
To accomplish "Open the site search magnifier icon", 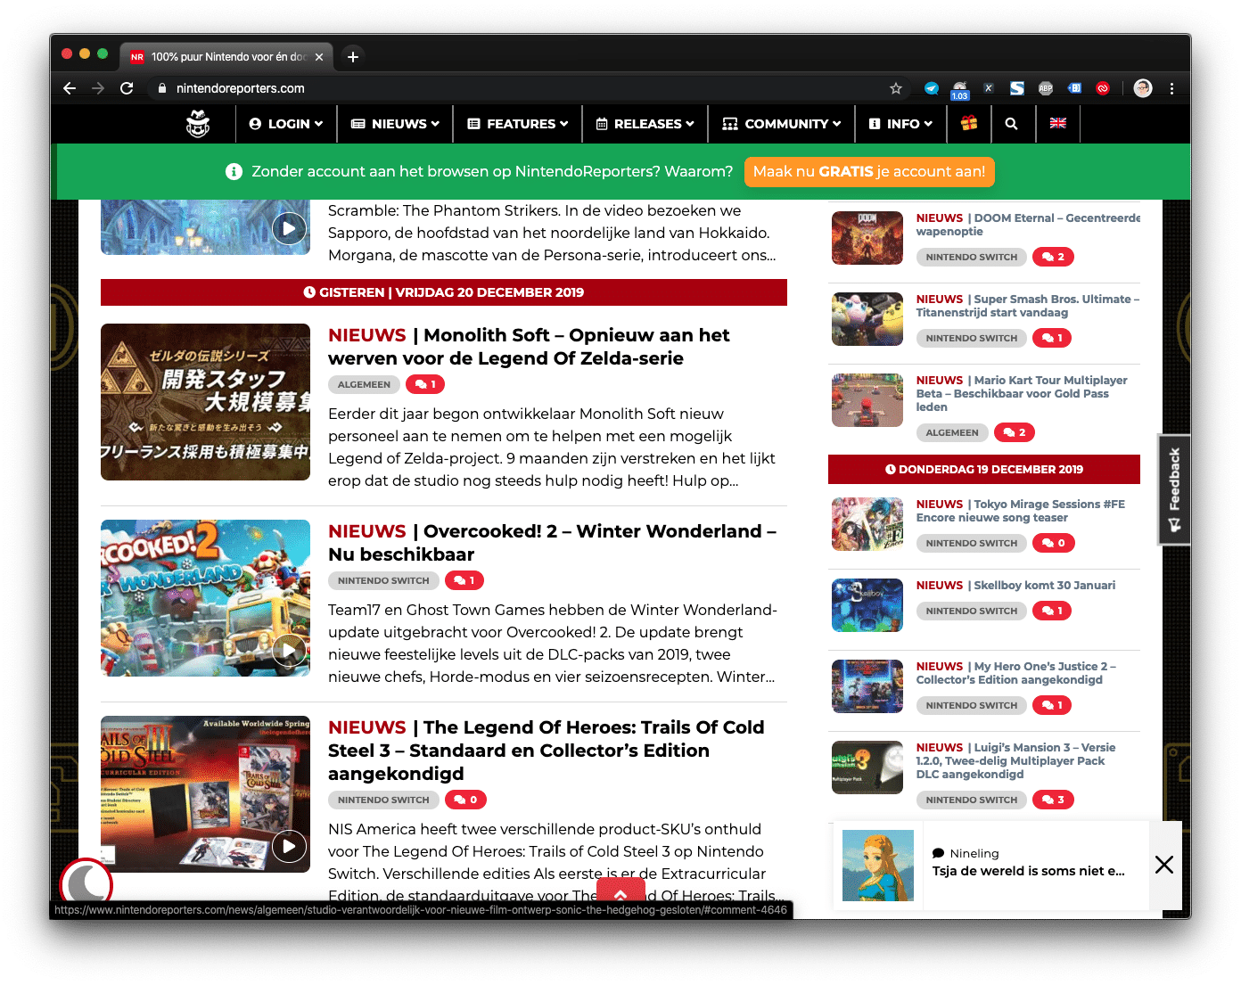I will 1011,124.
